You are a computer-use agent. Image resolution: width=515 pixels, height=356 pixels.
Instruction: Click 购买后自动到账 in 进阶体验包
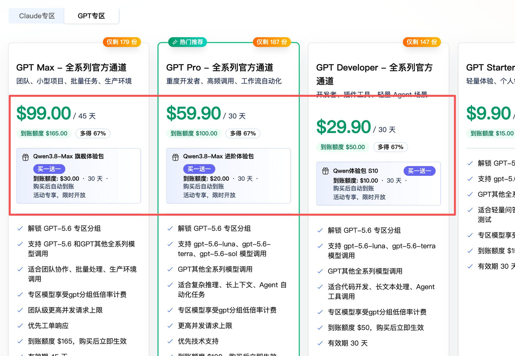click(204, 186)
